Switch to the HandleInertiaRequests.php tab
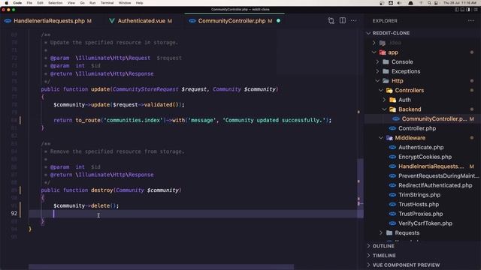 click(49, 21)
